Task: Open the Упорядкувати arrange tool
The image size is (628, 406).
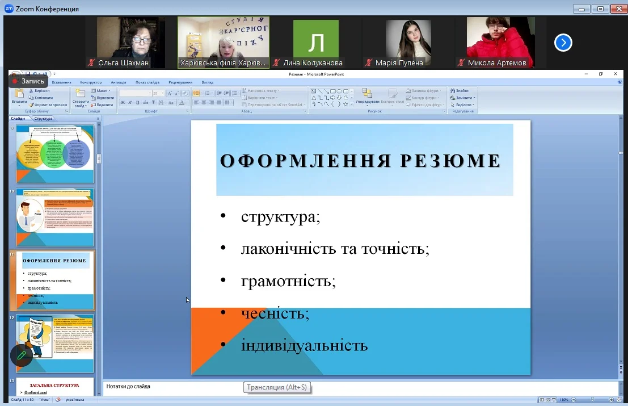Action: pos(368,97)
